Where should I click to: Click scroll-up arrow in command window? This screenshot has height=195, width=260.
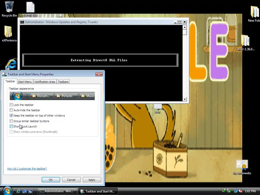point(185,27)
